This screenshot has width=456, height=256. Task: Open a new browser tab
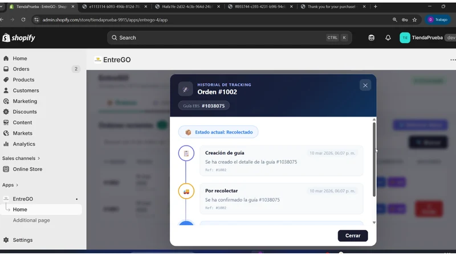pyautogui.click(x=376, y=7)
